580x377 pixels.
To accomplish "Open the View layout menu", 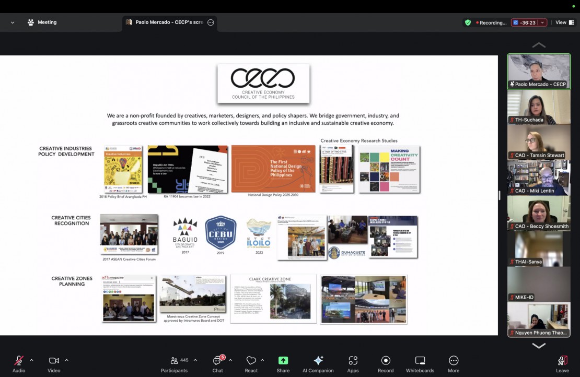I will coord(564,22).
